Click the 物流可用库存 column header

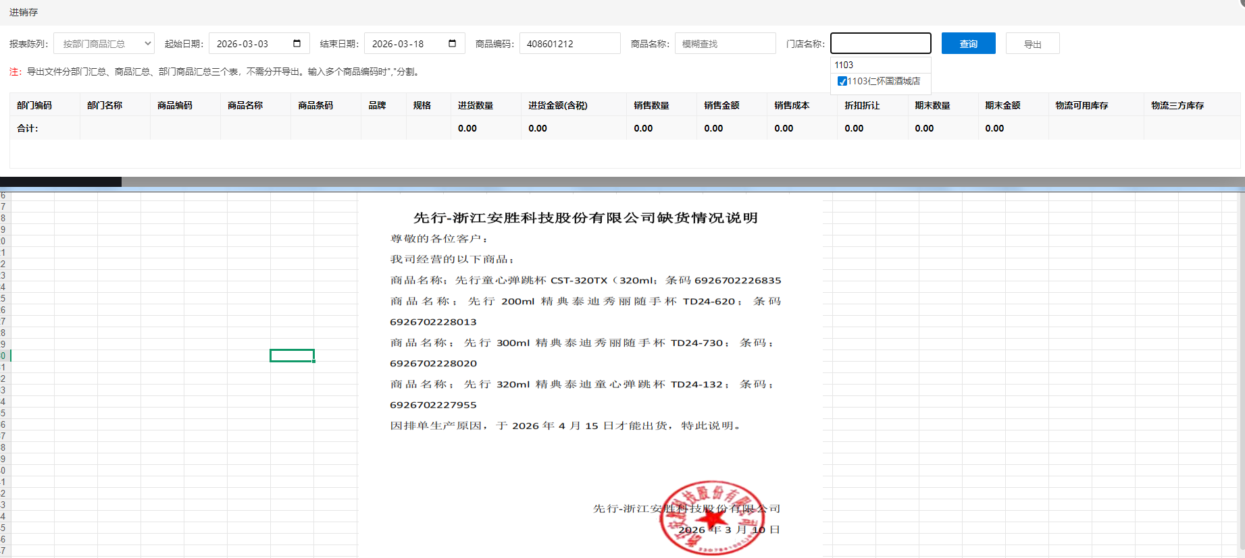pyautogui.click(x=1082, y=105)
